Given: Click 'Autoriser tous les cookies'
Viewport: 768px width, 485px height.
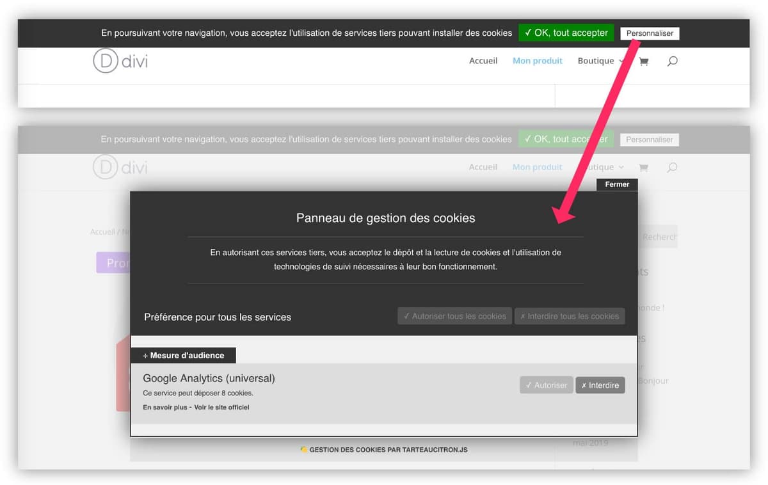Looking at the screenshot, I should (x=454, y=315).
